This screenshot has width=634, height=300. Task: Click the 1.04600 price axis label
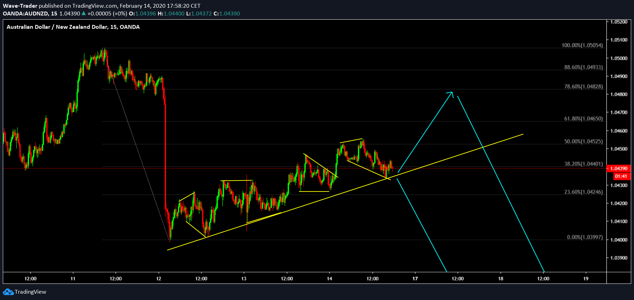tap(619, 131)
